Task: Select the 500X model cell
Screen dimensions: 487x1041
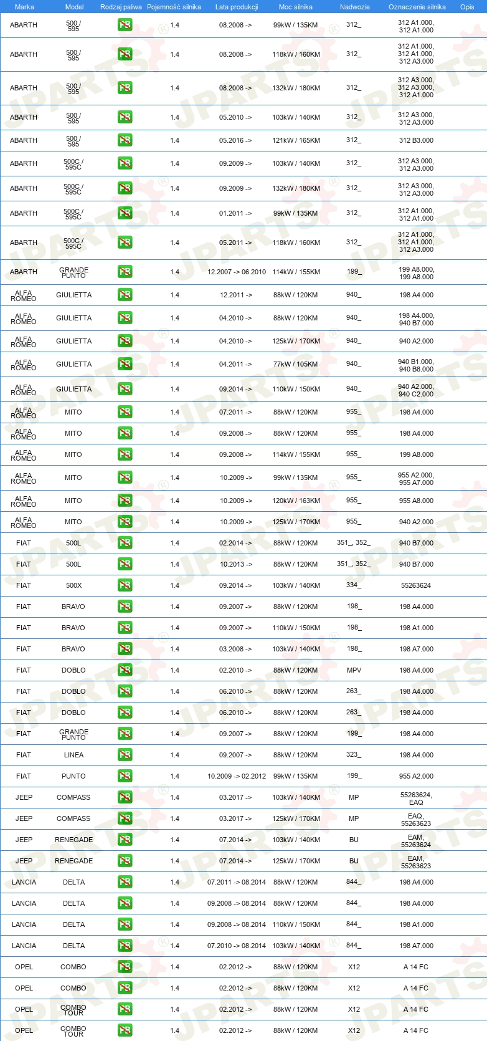Action: point(73,585)
